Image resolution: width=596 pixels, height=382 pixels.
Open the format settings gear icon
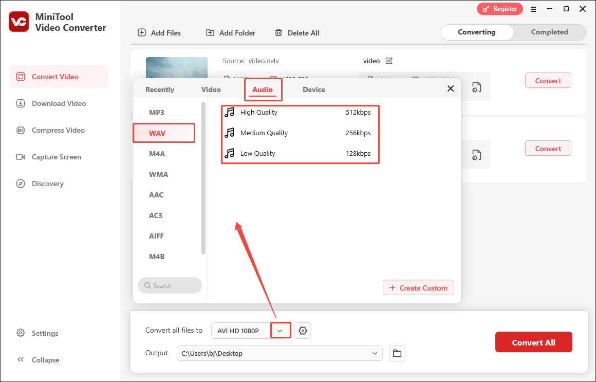pyautogui.click(x=303, y=331)
